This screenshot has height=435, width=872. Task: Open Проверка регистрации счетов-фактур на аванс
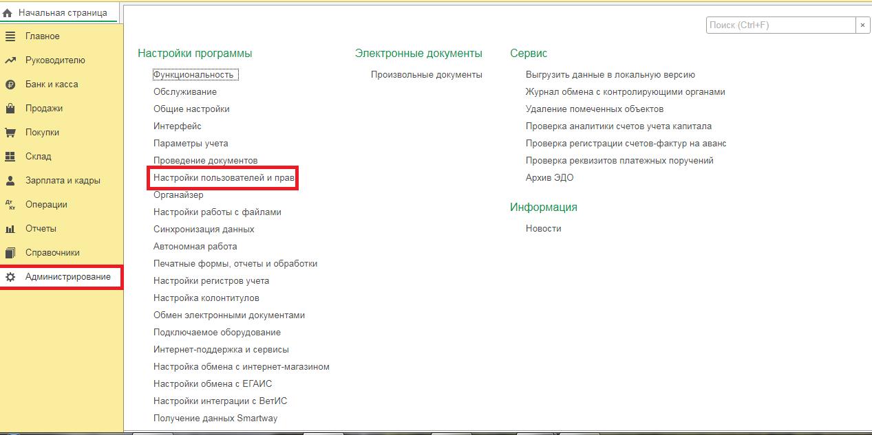pos(626,144)
